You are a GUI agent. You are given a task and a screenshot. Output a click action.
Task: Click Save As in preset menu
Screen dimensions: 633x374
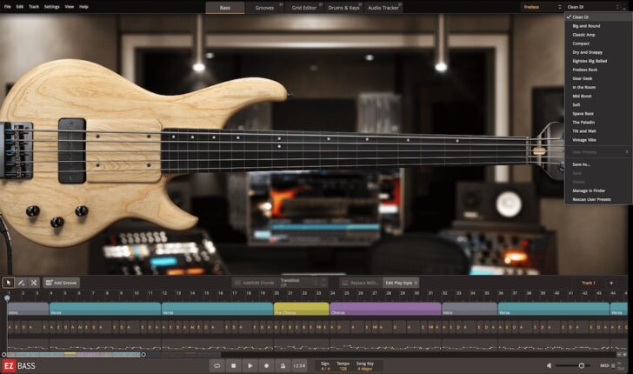point(581,164)
